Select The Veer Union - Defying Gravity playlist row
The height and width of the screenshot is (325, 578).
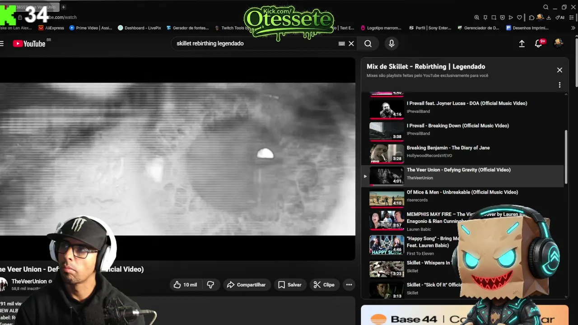coord(463,176)
